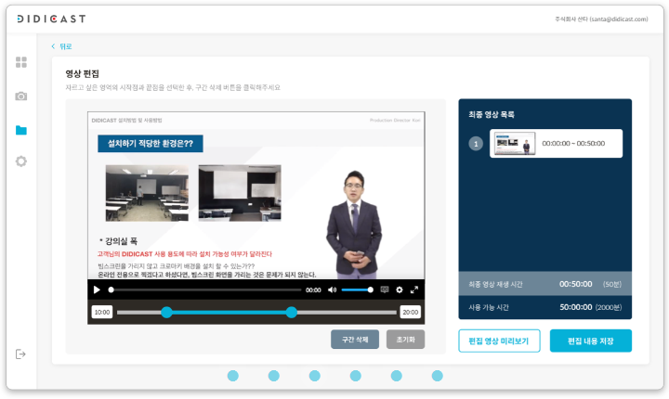Screen dimensions: 669x399
Task: Click 편집 내용 저장 button
Action: tap(591, 341)
